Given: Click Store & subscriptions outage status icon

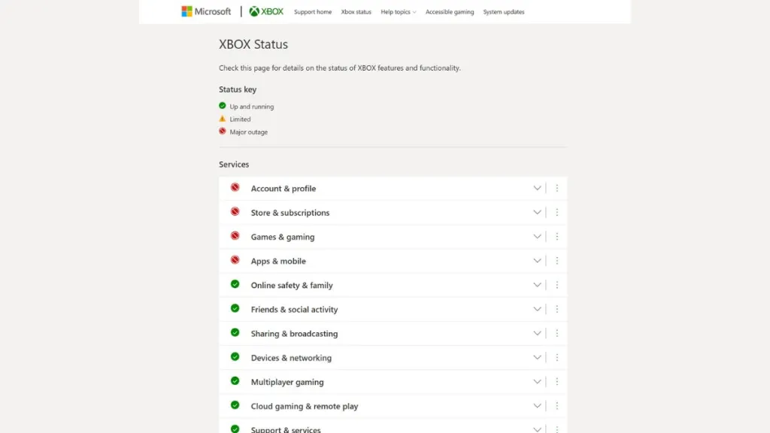Looking at the screenshot, I should click(x=235, y=211).
